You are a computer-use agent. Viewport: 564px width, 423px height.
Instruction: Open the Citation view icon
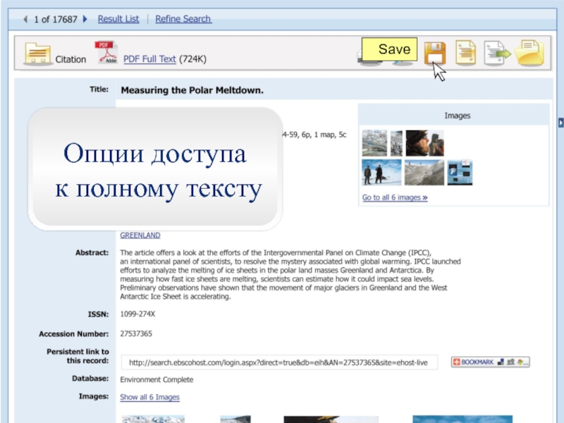38,54
